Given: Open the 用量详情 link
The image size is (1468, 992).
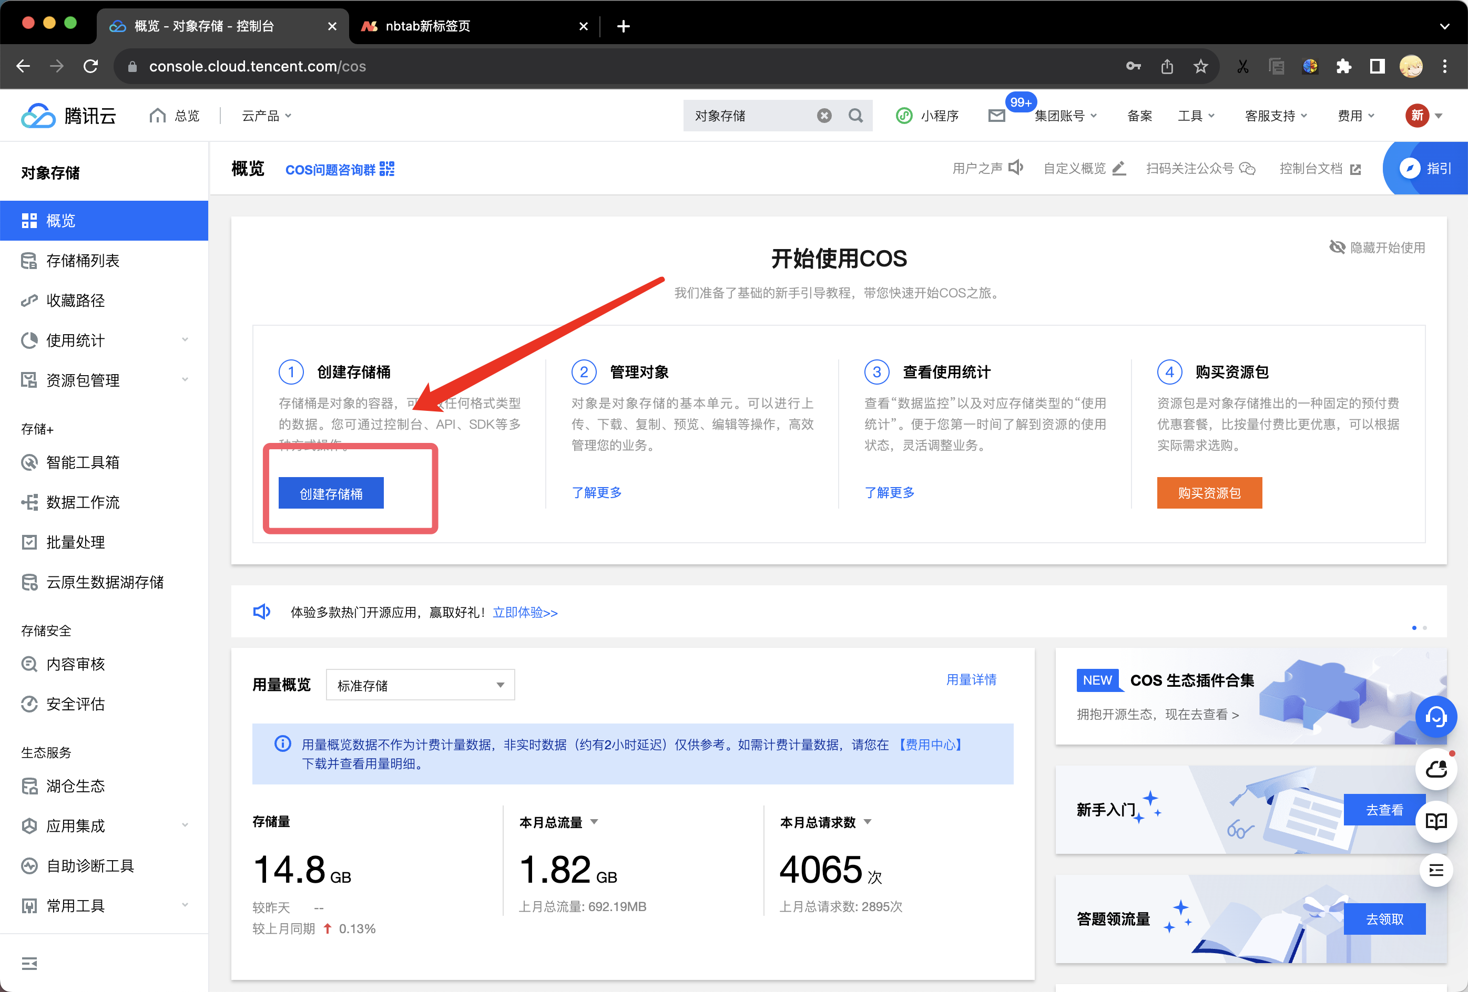Looking at the screenshot, I should pyautogui.click(x=971, y=679).
